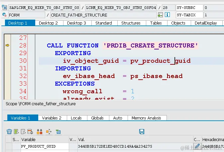Click the blue box with green triangle icon
Screen dimensions: 224x152
(58, 132)
